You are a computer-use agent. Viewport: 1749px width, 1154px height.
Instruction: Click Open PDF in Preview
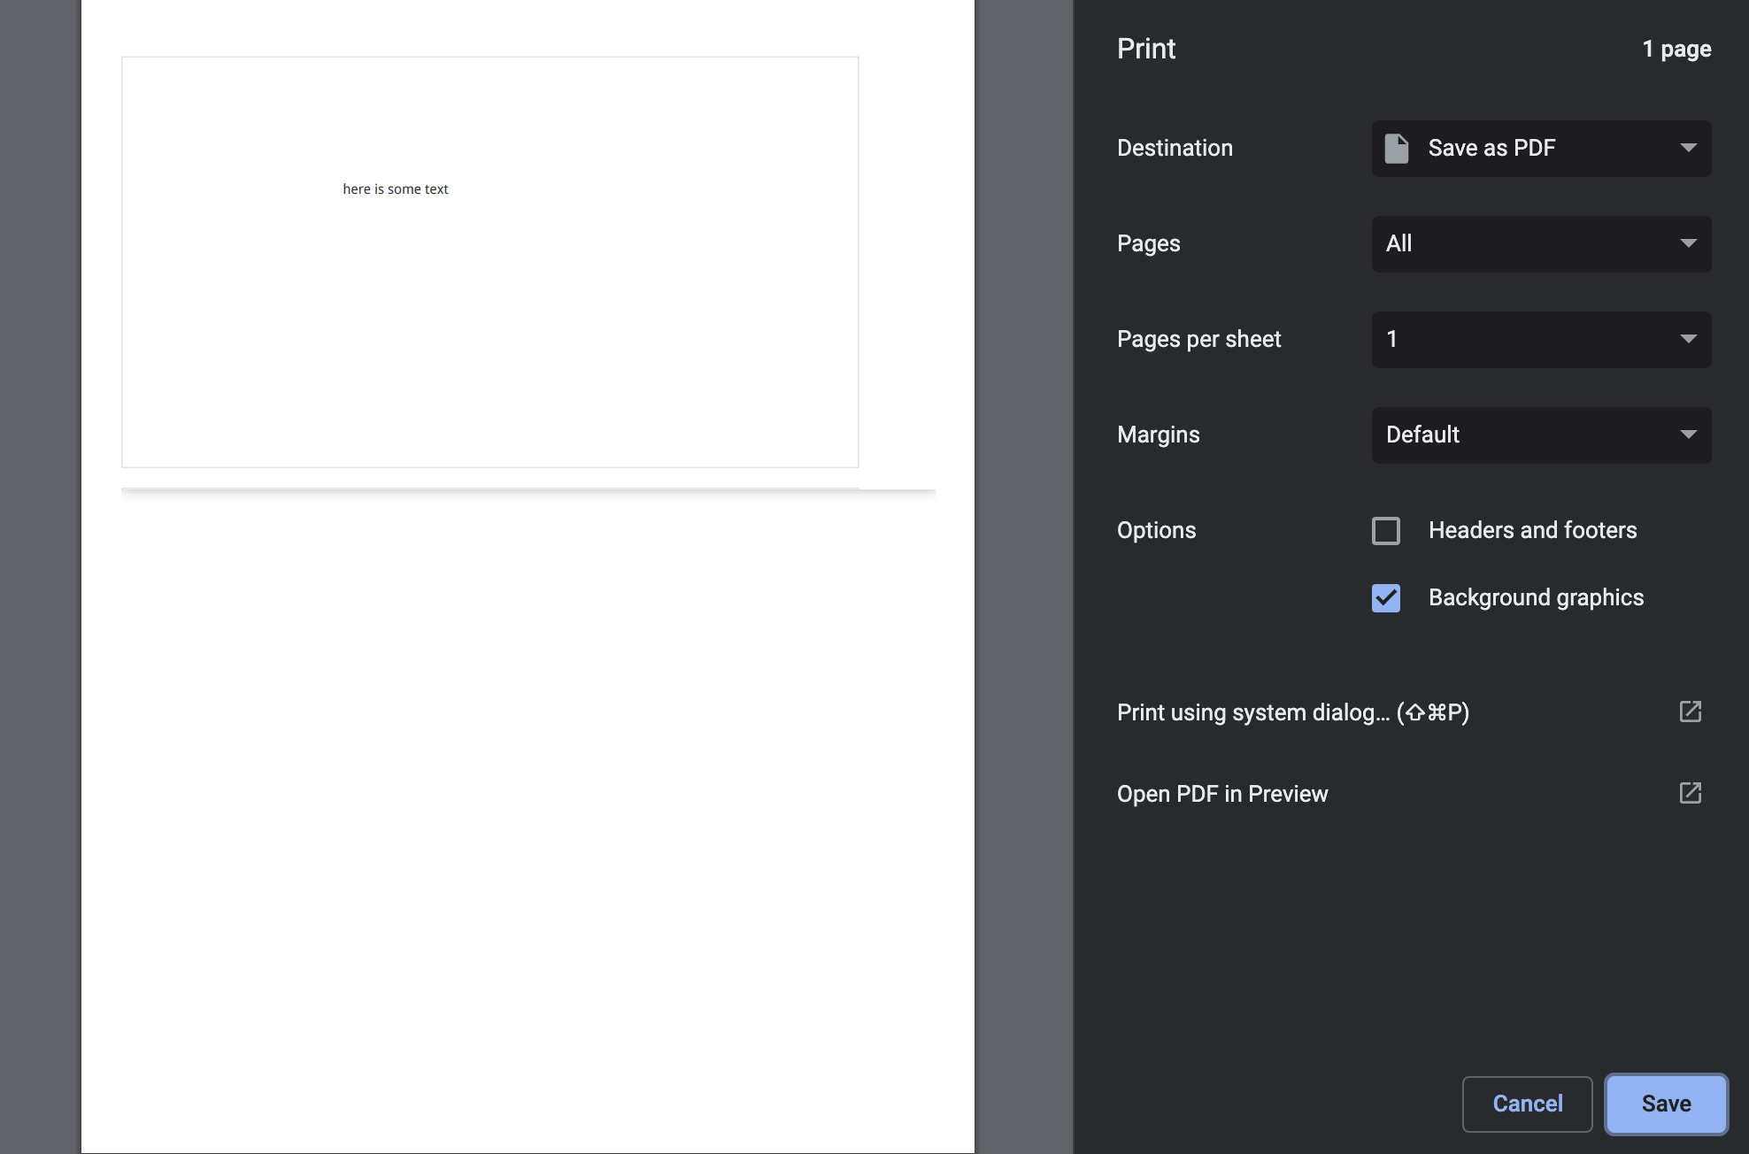point(1222,794)
